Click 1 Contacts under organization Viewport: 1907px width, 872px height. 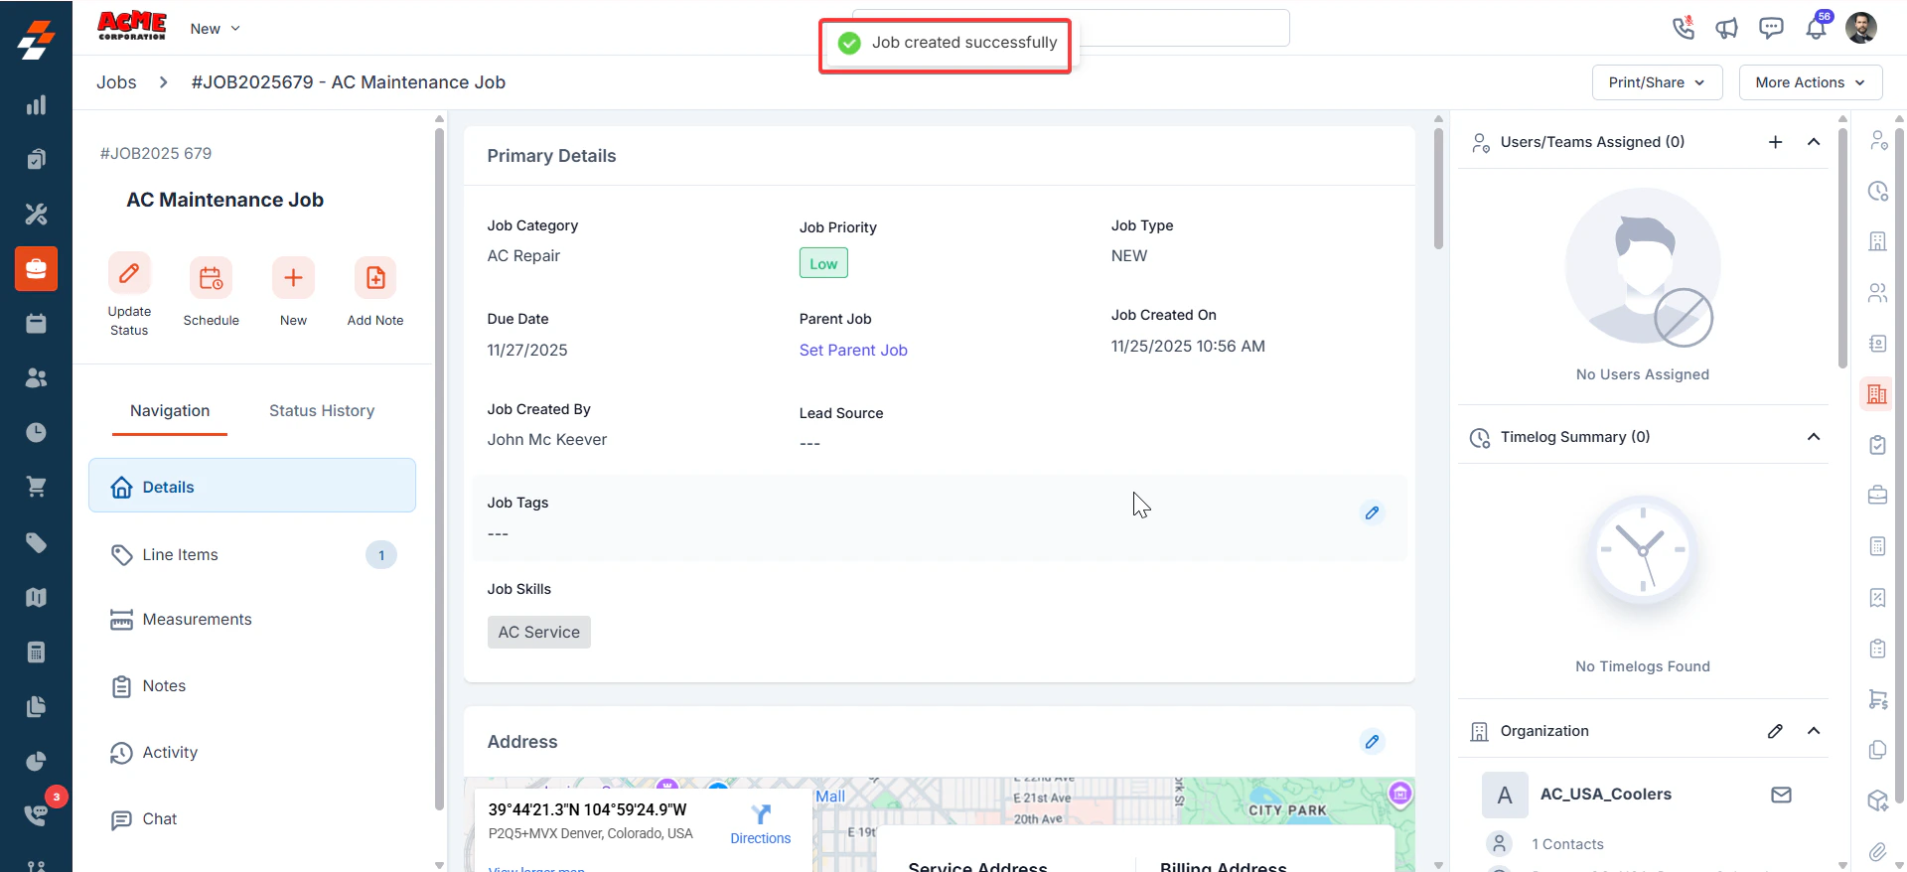click(1567, 844)
